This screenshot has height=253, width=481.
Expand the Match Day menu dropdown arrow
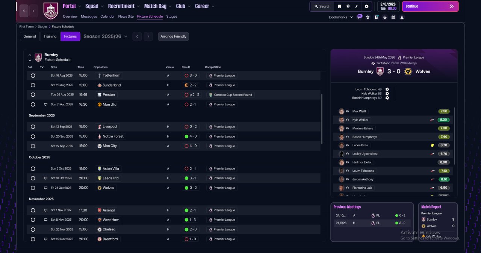pos(170,6)
